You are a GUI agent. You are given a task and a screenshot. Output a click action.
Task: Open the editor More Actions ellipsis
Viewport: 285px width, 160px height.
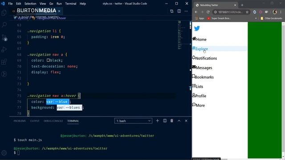coord(186,11)
